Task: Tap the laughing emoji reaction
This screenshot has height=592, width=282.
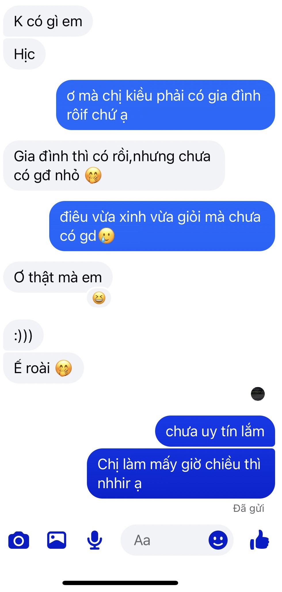Action: [99, 298]
